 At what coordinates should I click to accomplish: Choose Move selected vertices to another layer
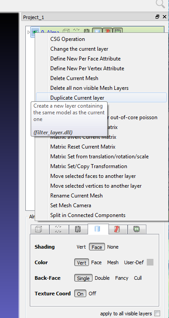pos(101,186)
